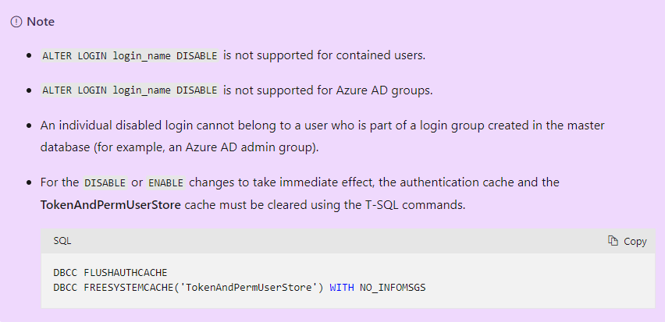The height and width of the screenshot is (322, 665).
Task: Click the inline ENABLE code keyword
Action: 165,183
